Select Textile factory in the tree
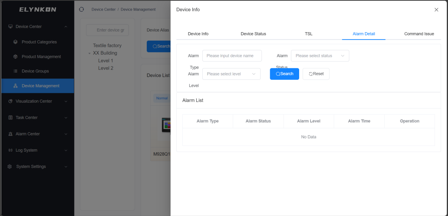448x216 pixels. [107, 46]
